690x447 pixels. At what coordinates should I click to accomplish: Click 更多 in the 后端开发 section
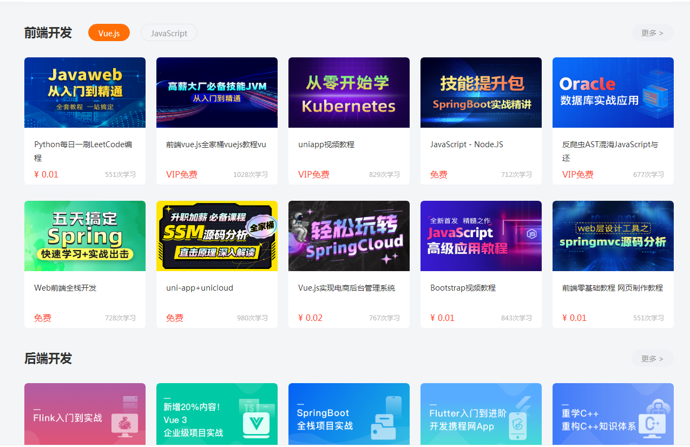(652, 359)
